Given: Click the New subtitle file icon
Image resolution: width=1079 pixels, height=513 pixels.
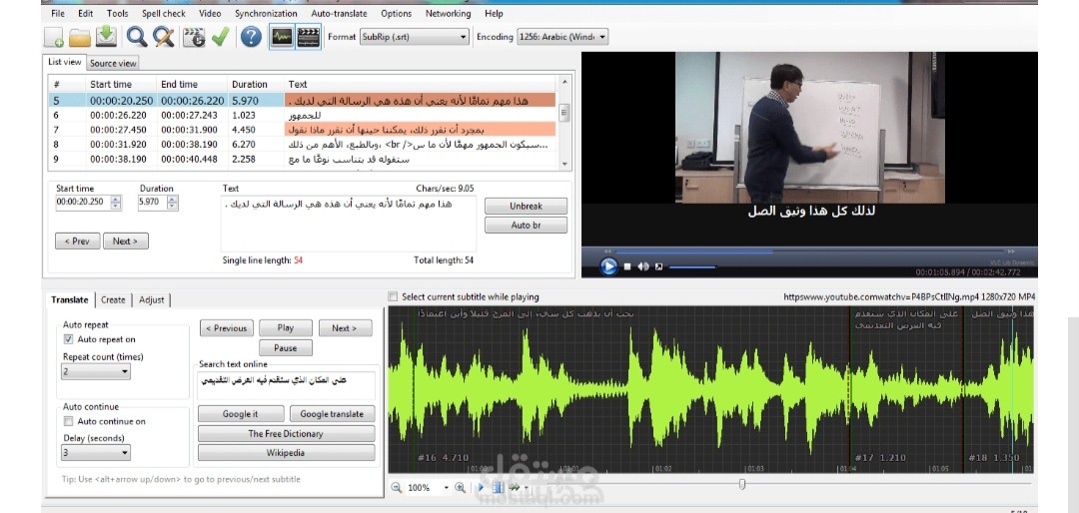Looking at the screenshot, I should point(54,37).
